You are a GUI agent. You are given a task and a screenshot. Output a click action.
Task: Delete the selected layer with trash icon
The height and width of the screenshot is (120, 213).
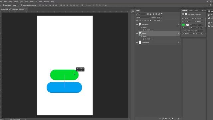(x=179, y=119)
